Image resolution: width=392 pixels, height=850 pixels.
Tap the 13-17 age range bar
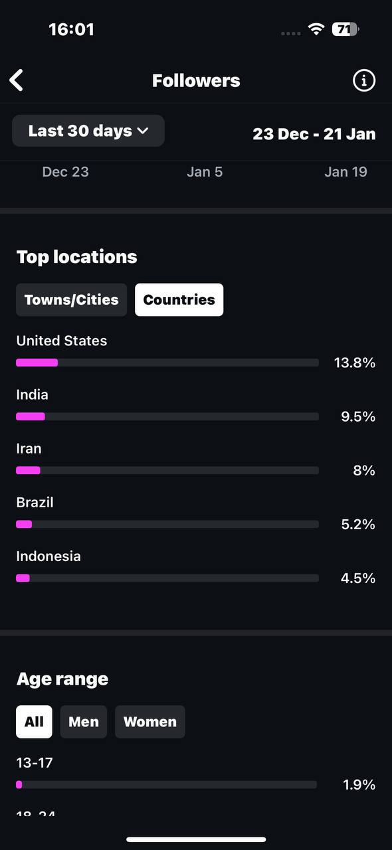click(167, 784)
